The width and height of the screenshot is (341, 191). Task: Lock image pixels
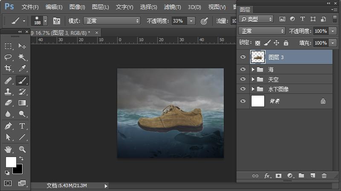[267, 43]
